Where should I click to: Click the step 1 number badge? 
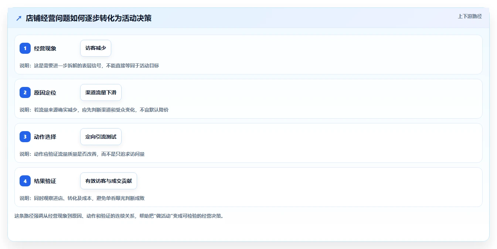pos(25,48)
